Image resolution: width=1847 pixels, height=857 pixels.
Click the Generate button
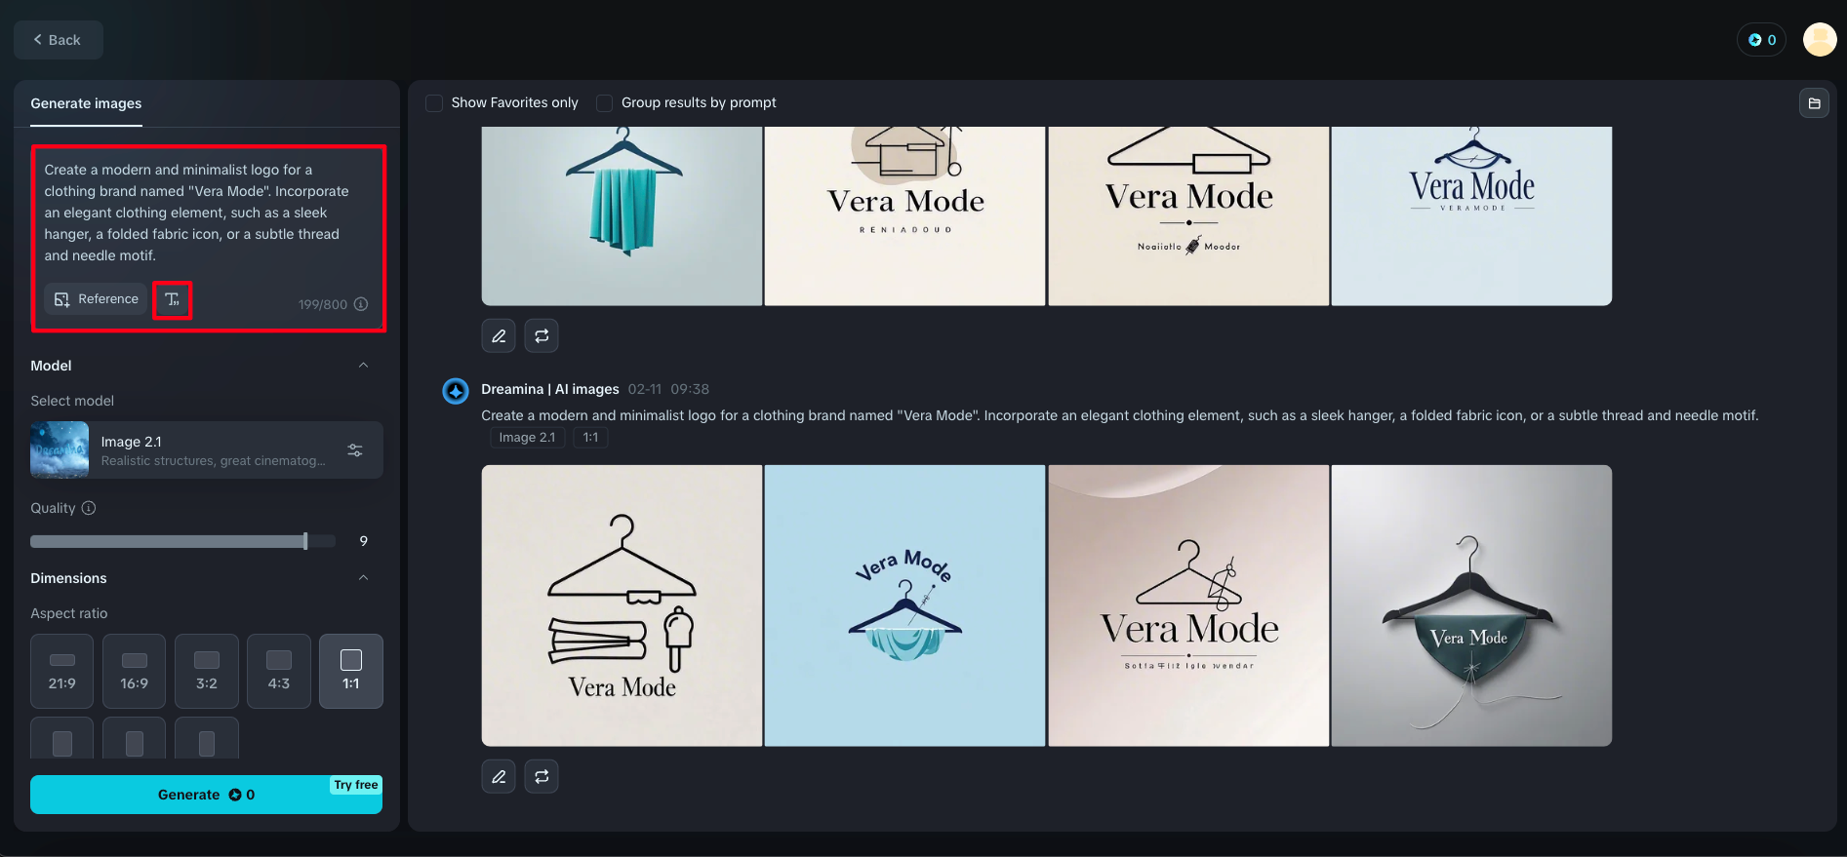click(206, 795)
